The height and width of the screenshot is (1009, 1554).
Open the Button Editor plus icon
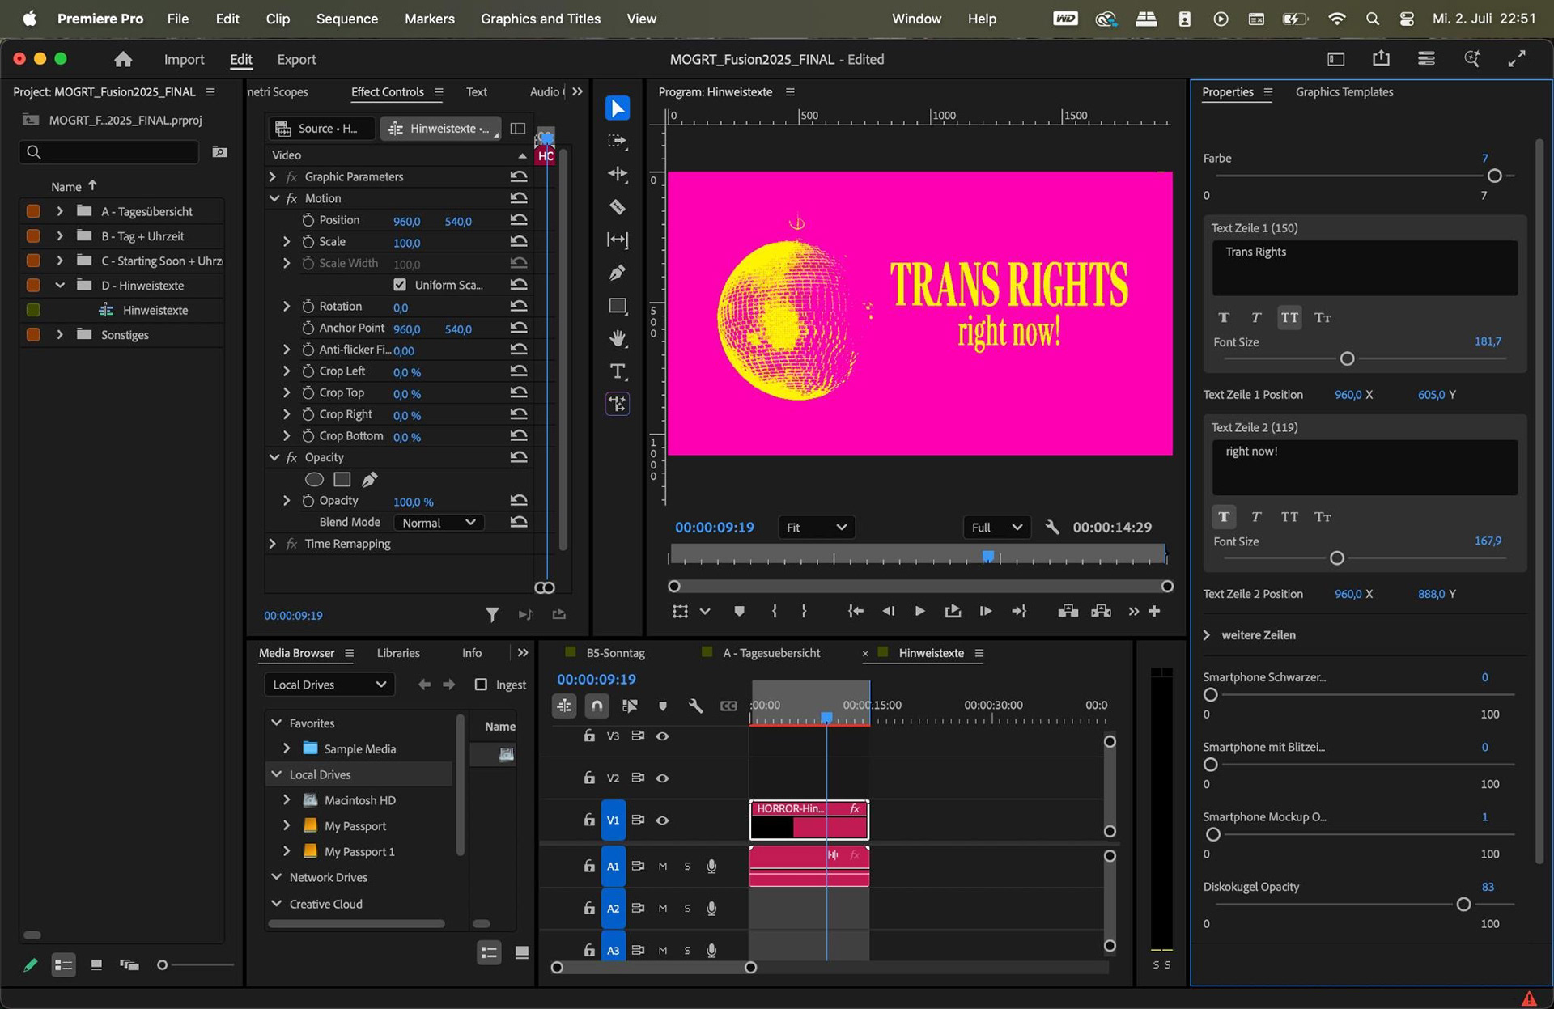click(x=1154, y=611)
